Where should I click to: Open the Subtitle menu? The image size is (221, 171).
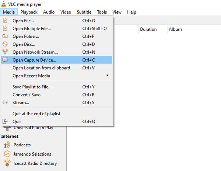coord(84,12)
